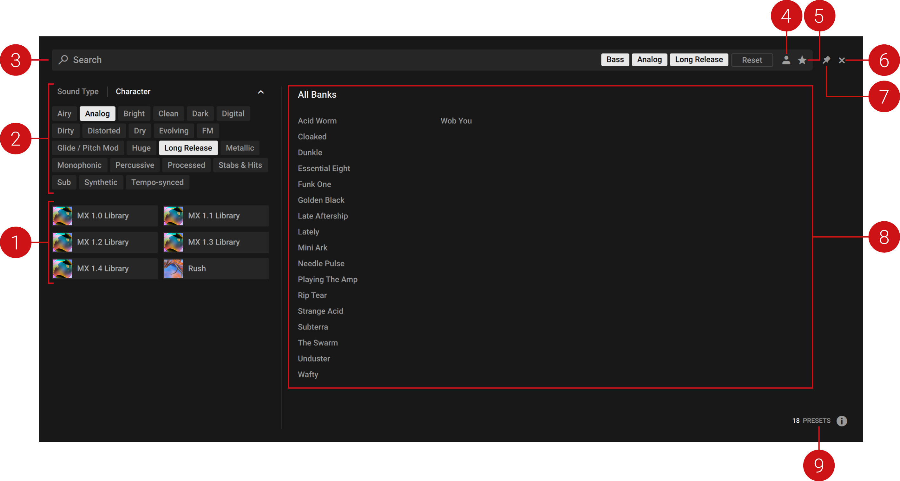Pin the preset browser open

tap(826, 60)
